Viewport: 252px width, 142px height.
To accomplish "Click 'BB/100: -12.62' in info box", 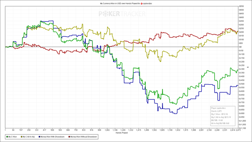I will tap(217, 120).
